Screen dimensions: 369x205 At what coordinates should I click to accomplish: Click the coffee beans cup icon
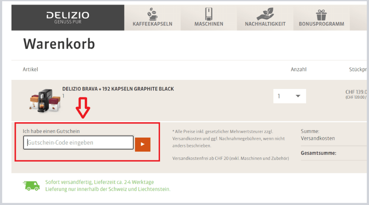pyautogui.click(x=152, y=14)
